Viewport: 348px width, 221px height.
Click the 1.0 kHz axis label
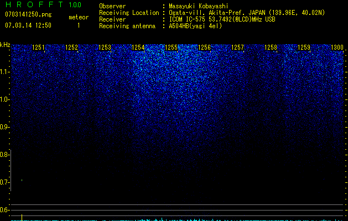pos(4,99)
